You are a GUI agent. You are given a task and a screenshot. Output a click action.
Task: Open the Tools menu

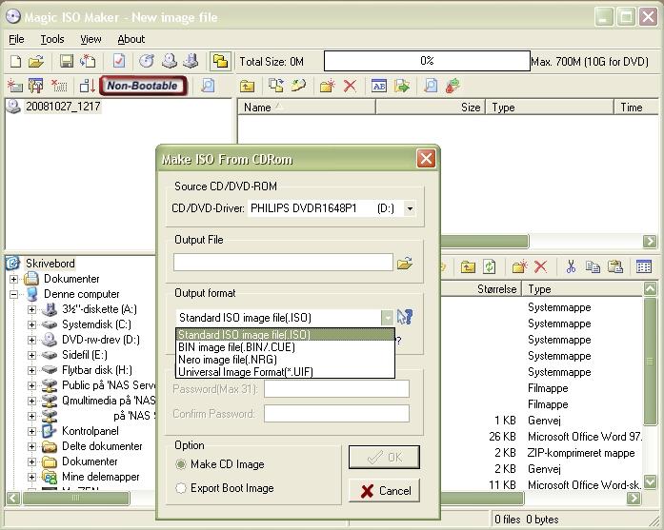[x=51, y=39]
